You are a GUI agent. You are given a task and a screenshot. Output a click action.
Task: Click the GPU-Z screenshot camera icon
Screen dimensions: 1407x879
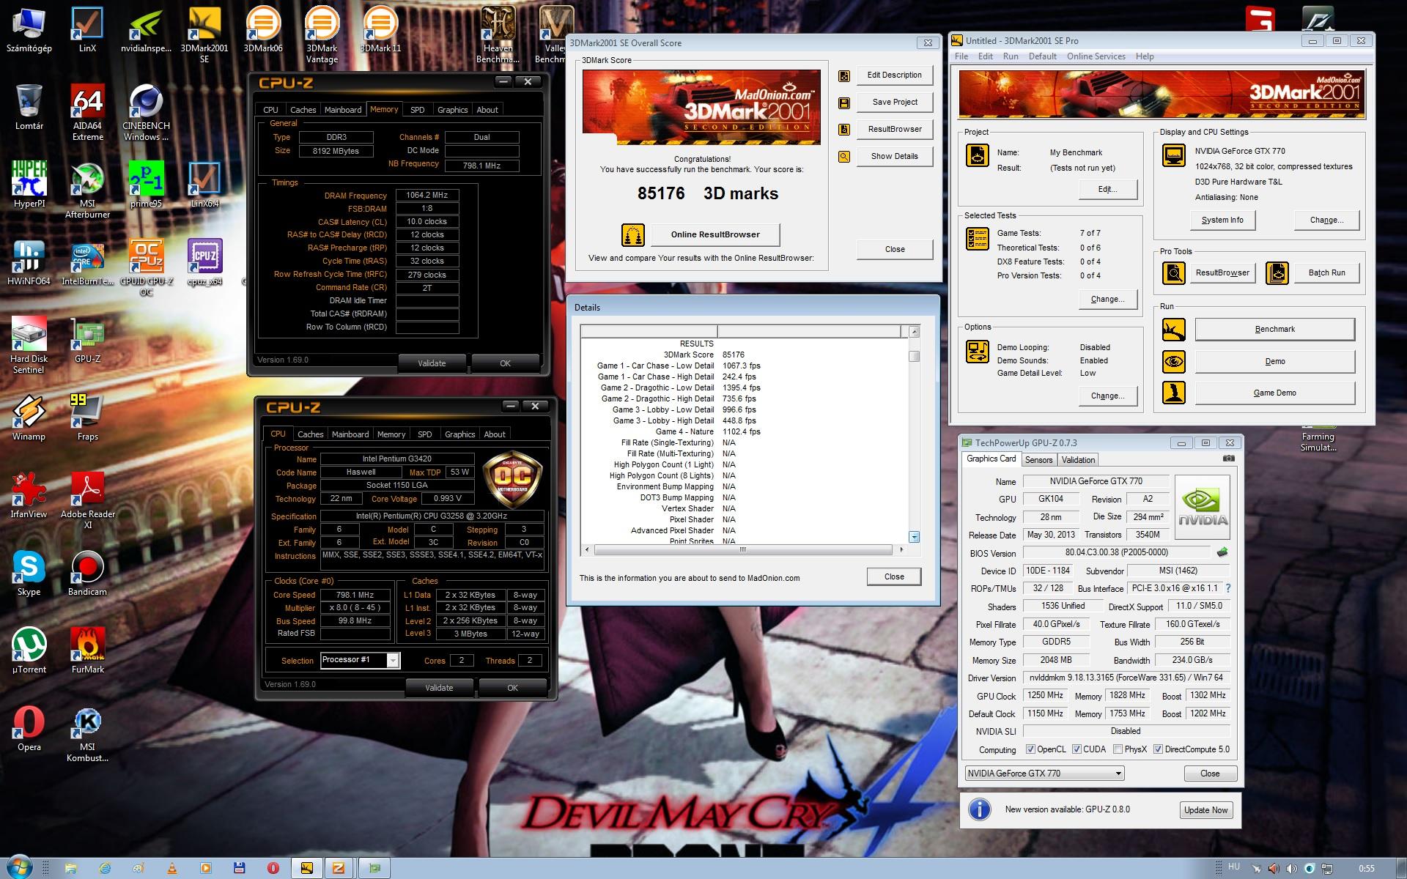coord(1229,459)
